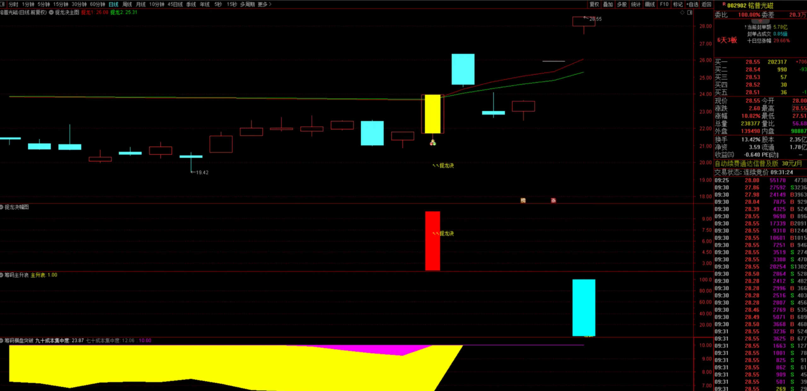This screenshot has width=807, height=391.
Task: Click the 复权 adjustment toggle button
Action: pyautogui.click(x=594, y=4)
